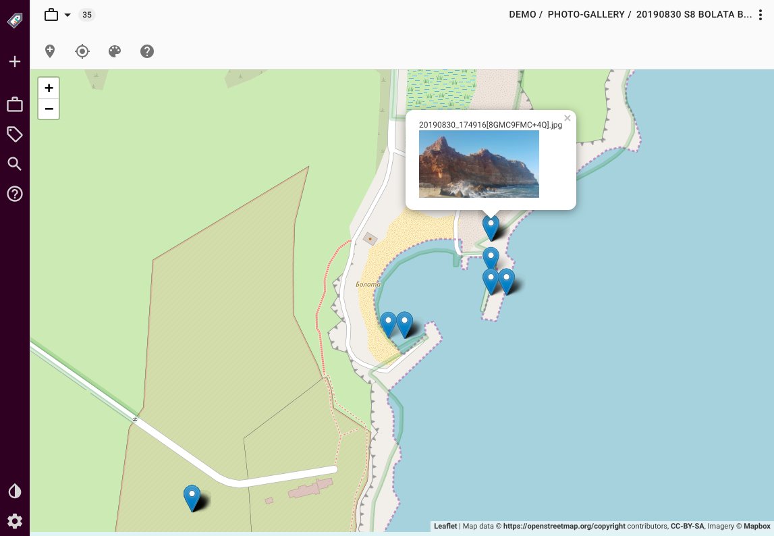Open settings gear icon
The image size is (774, 536).
click(x=15, y=521)
